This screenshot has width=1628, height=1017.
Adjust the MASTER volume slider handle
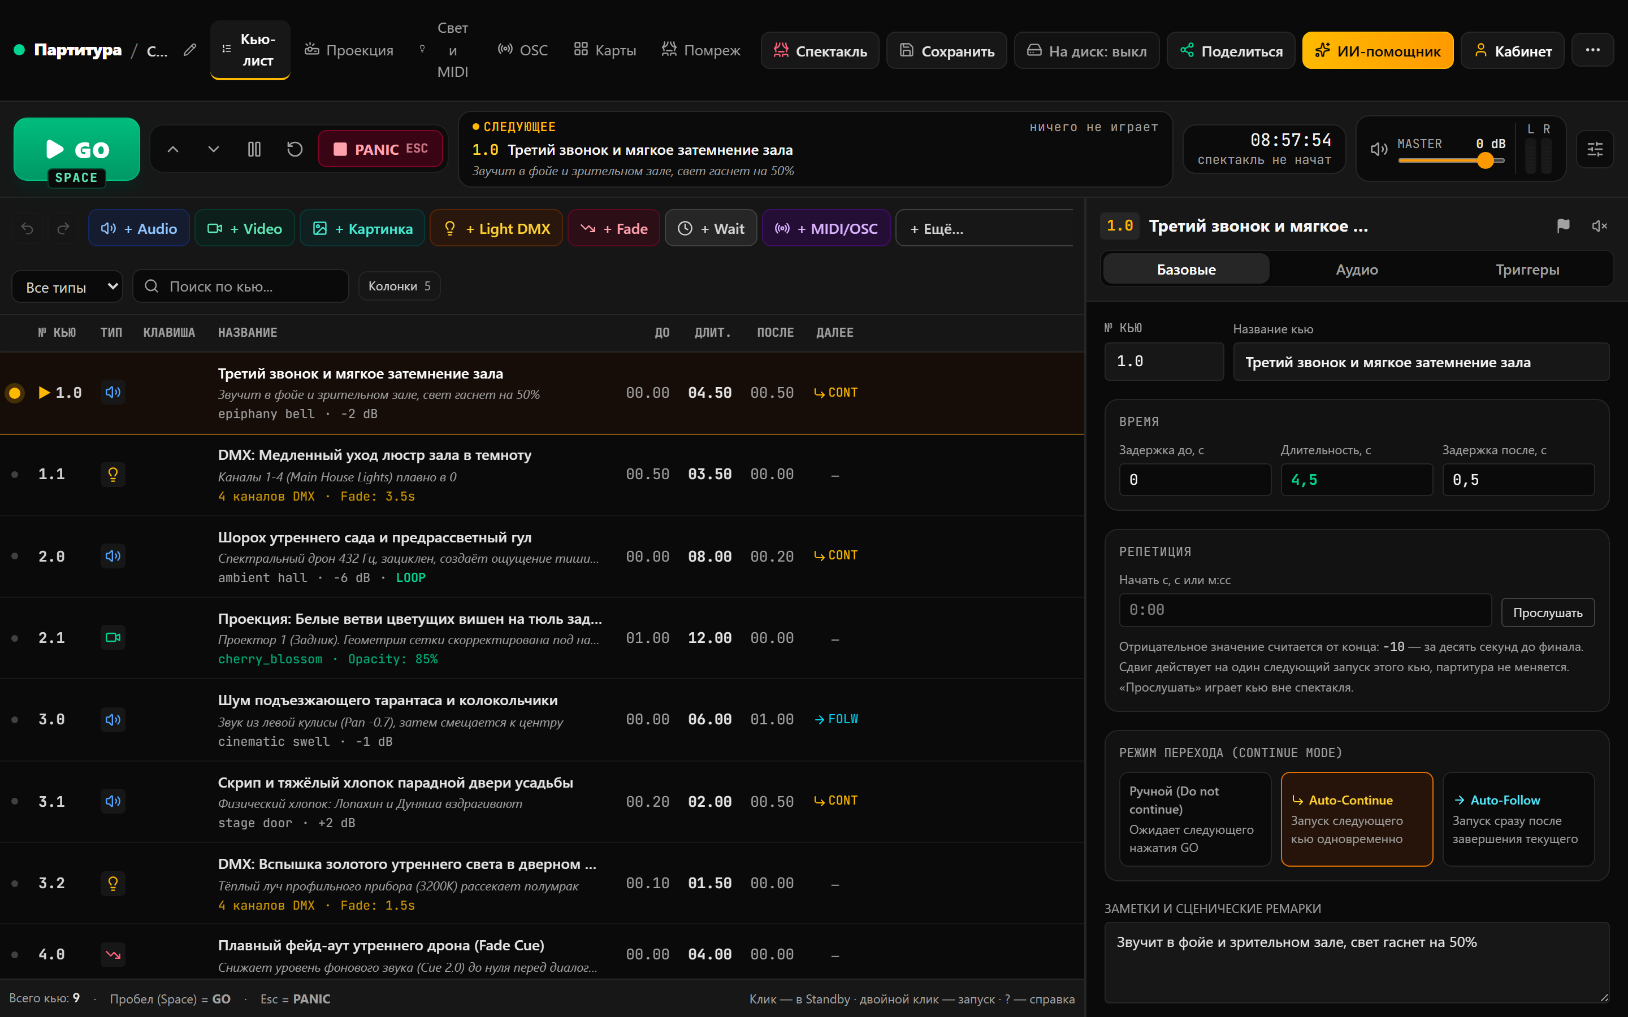(x=1486, y=160)
